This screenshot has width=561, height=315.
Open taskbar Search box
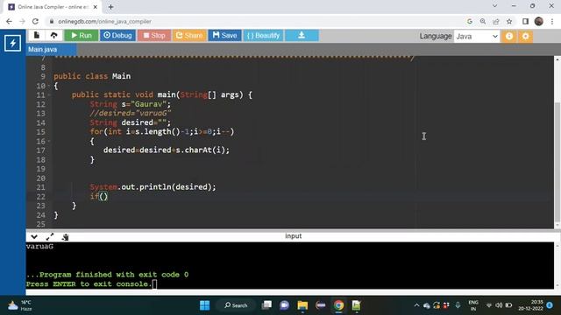click(236, 305)
